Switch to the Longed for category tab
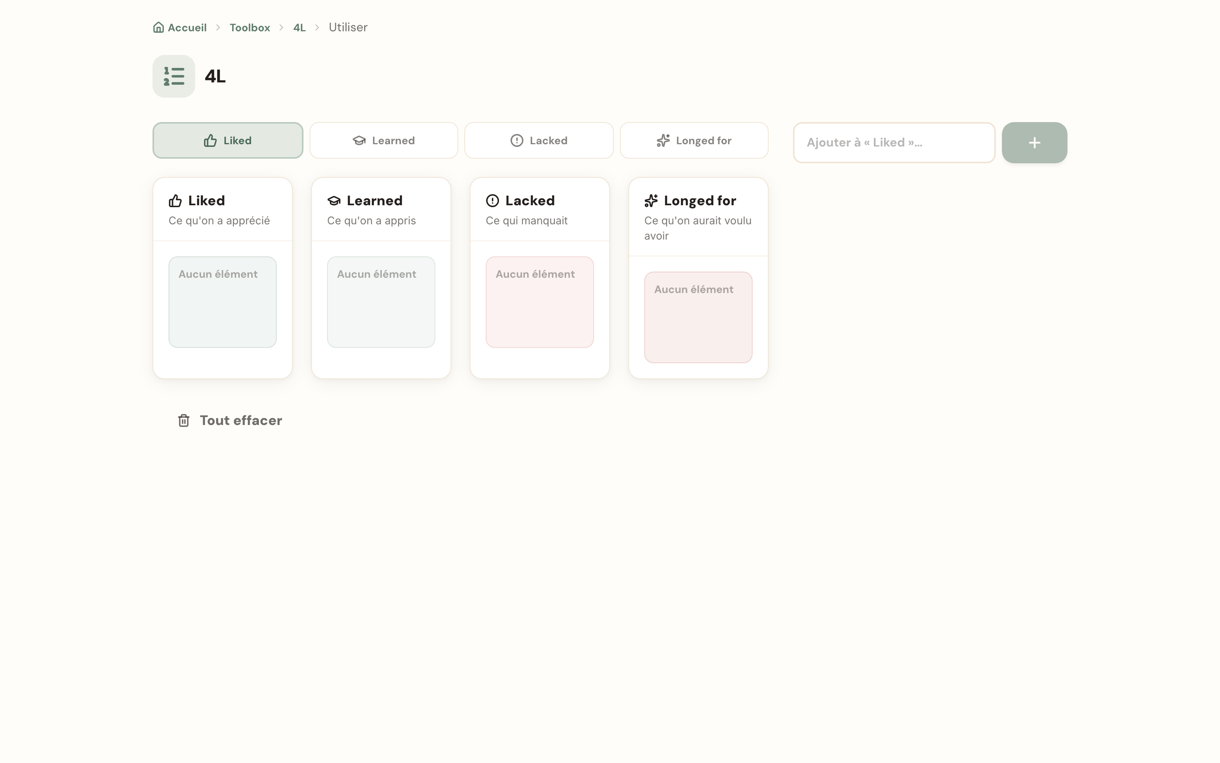The image size is (1220, 763). click(x=694, y=140)
